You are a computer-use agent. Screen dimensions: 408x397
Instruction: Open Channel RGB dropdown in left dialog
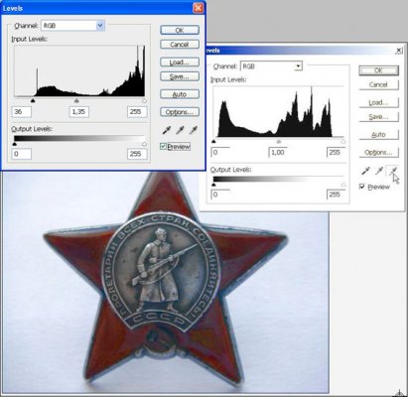72,26
